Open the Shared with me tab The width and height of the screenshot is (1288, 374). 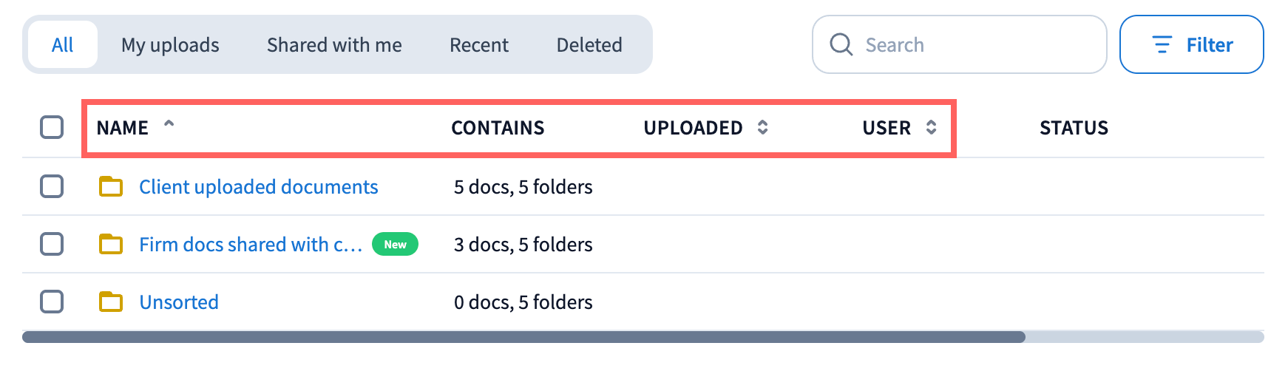[334, 45]
